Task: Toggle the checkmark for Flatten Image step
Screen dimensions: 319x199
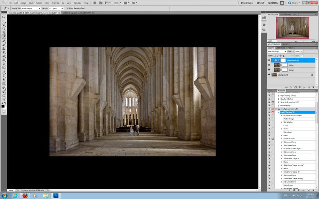Action: 269,119
